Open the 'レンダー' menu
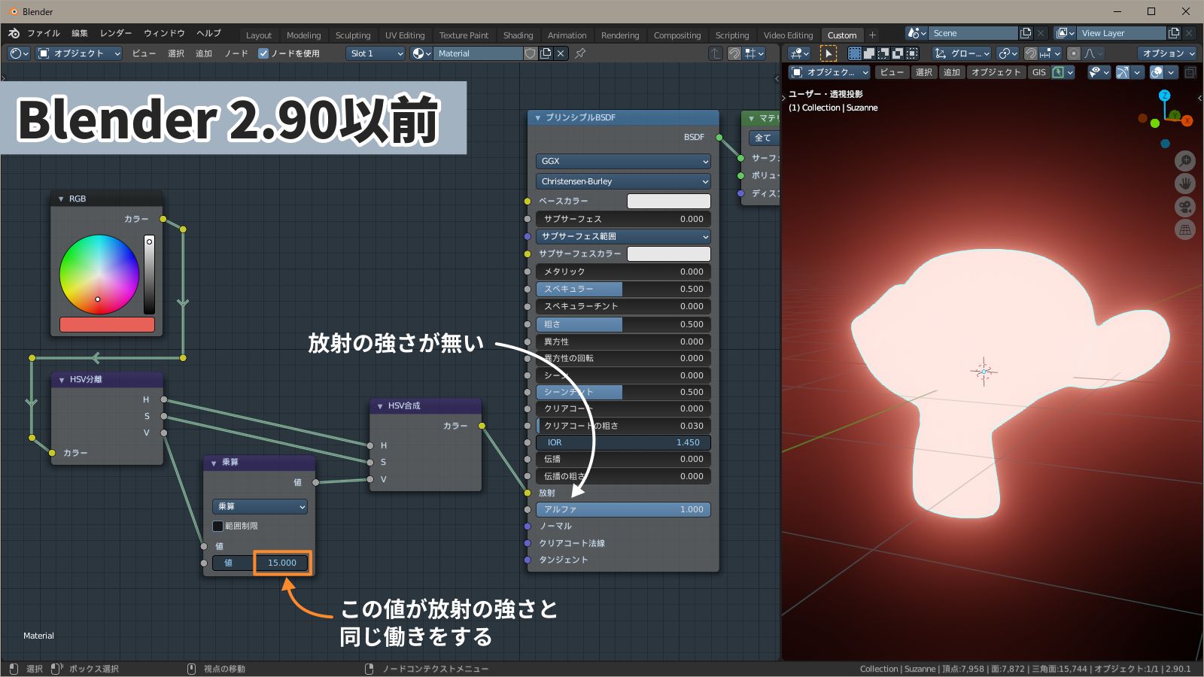1204x677 pixels. click(115, 33)
